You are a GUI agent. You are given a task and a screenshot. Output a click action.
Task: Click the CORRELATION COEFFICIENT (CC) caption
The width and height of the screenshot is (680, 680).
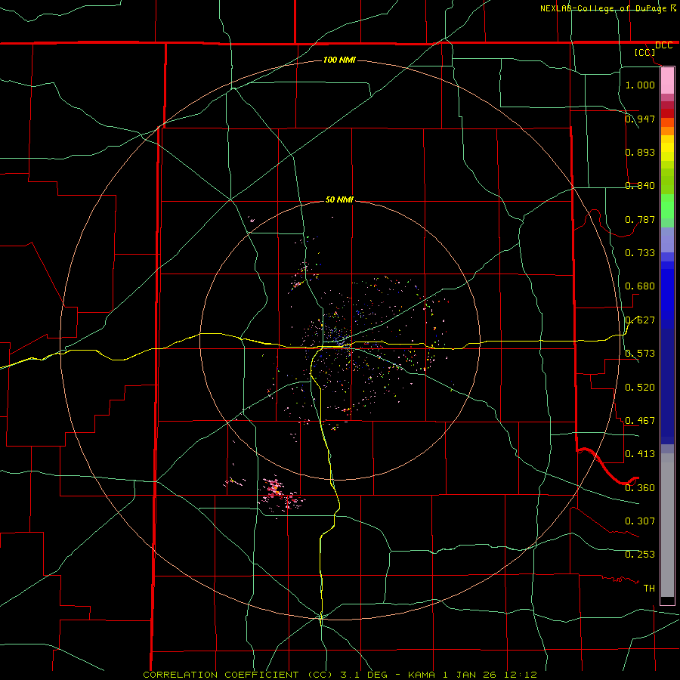236,675
